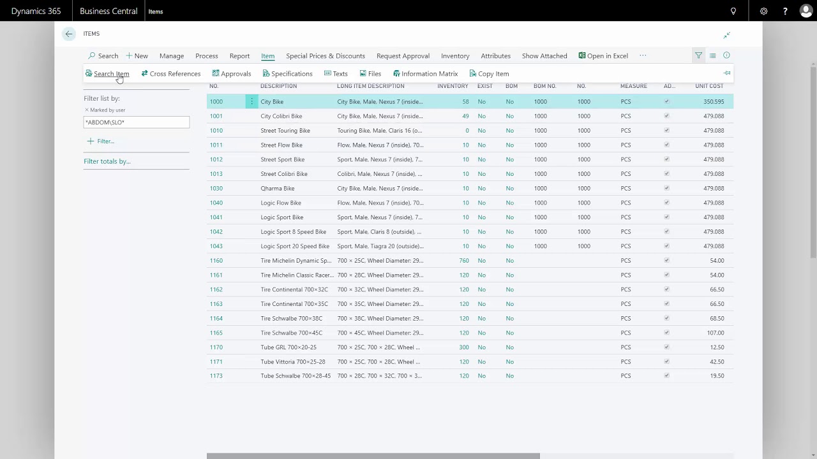Toggle the checkbox in the City Bike row

coord(667,101)
